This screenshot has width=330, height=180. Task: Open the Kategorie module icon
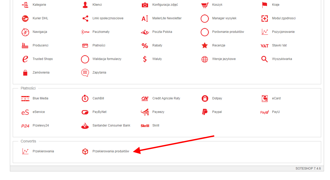pos(25,5)
